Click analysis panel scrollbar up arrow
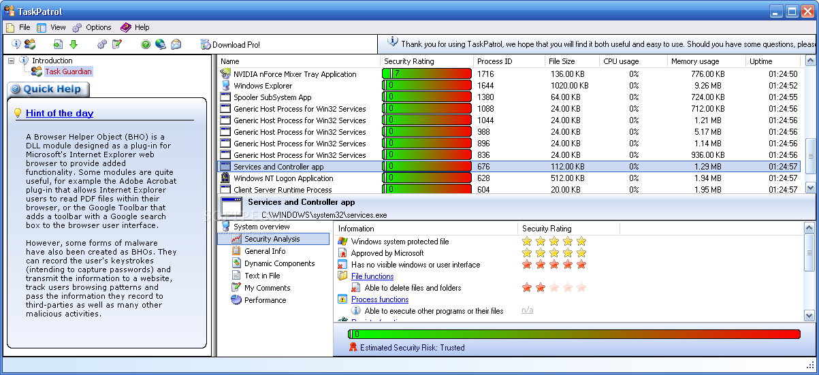 pos(809,229)
